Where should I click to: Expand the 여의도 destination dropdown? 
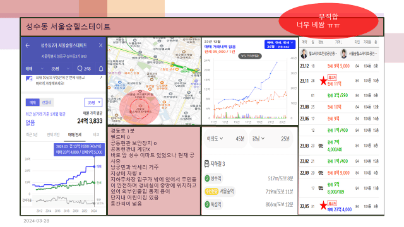[215, 139]
